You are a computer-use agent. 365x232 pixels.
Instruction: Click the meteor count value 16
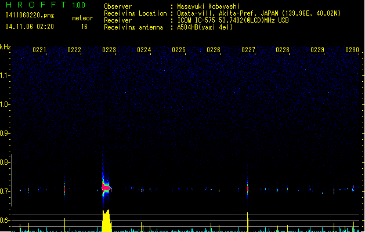coord(84,27)
